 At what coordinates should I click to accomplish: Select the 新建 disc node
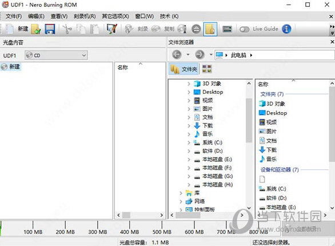[x=11, y=67]
